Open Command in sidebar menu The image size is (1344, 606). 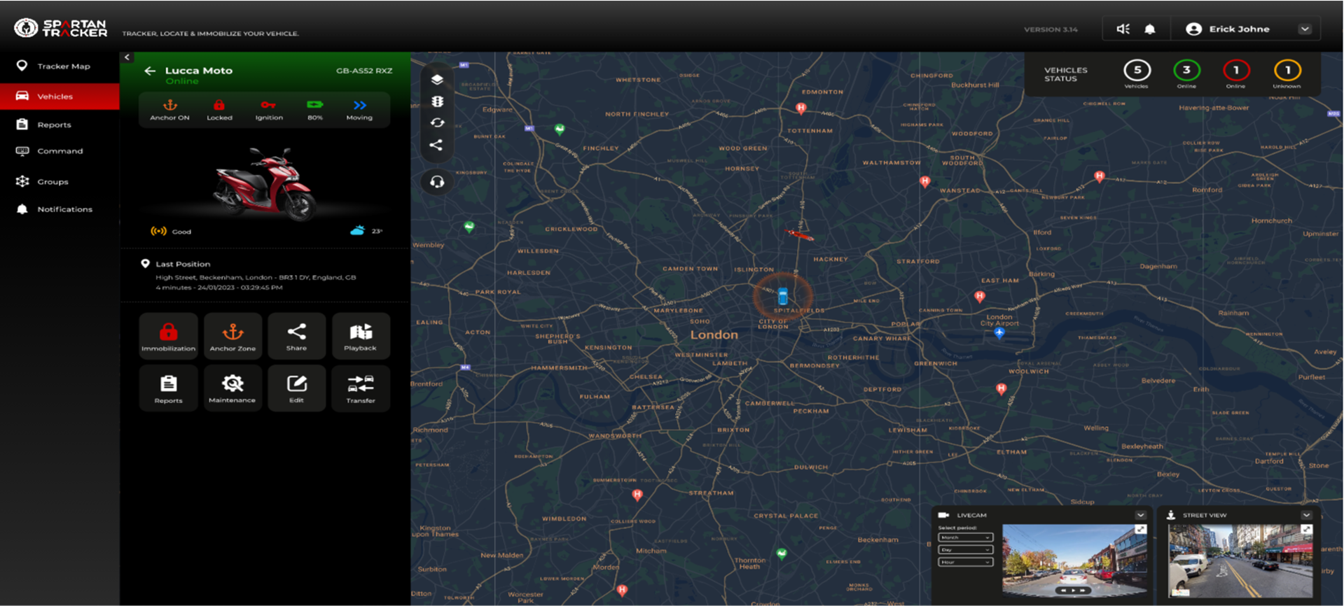[60, 151]
